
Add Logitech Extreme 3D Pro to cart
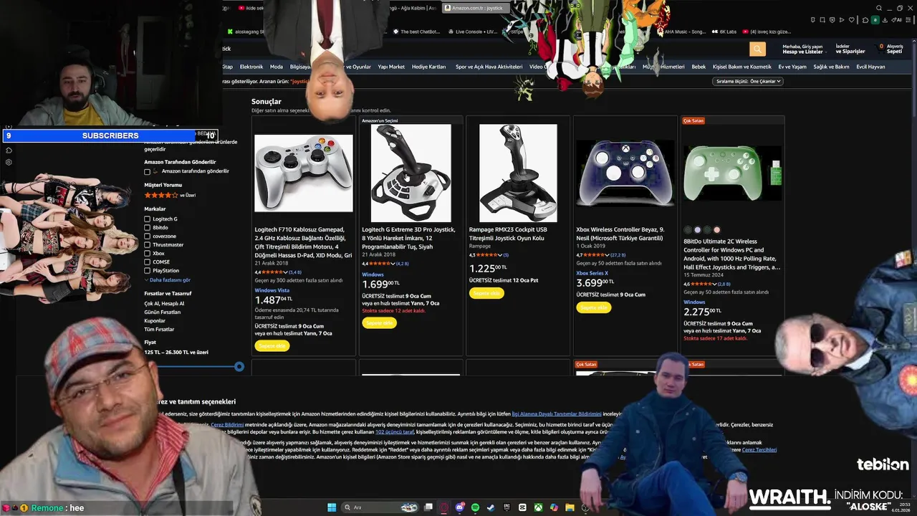click(x=379, y=323)
